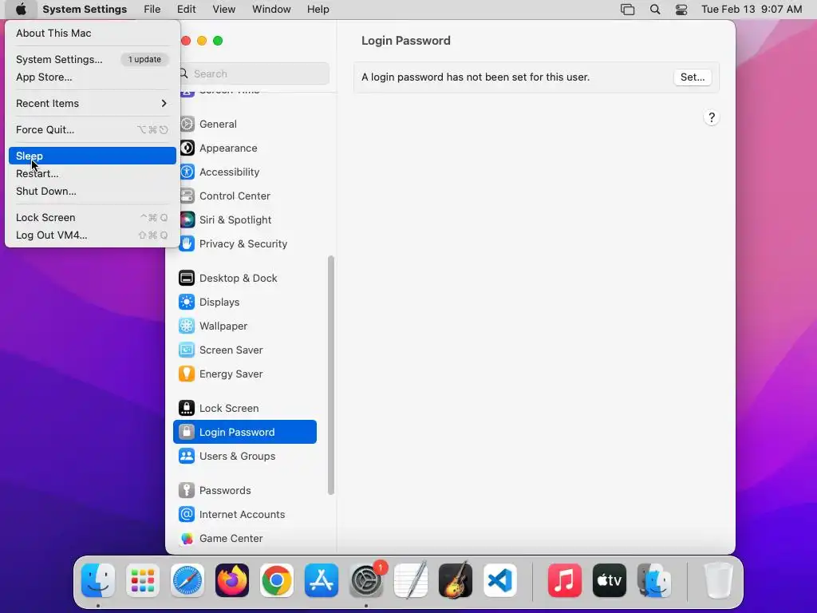Click the Stage Manager menu bar icon

(x=627, y=10)
